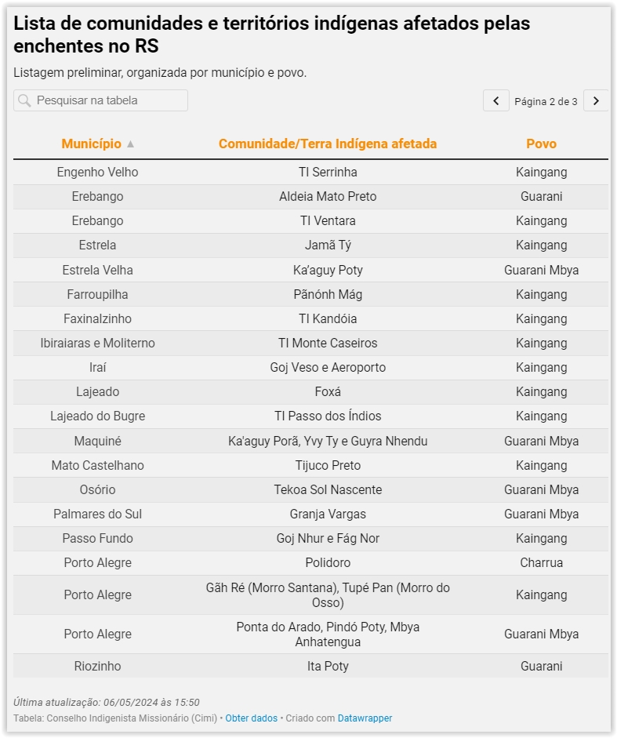Click the 'Granja Vargas' community cell

click(328, 514)
